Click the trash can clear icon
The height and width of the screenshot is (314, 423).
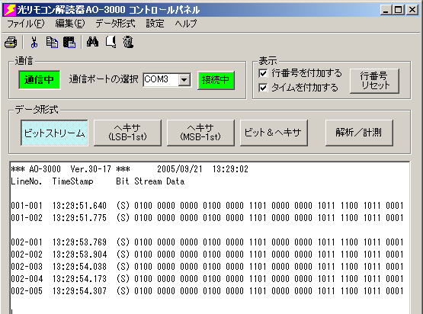tap(128, 42)
